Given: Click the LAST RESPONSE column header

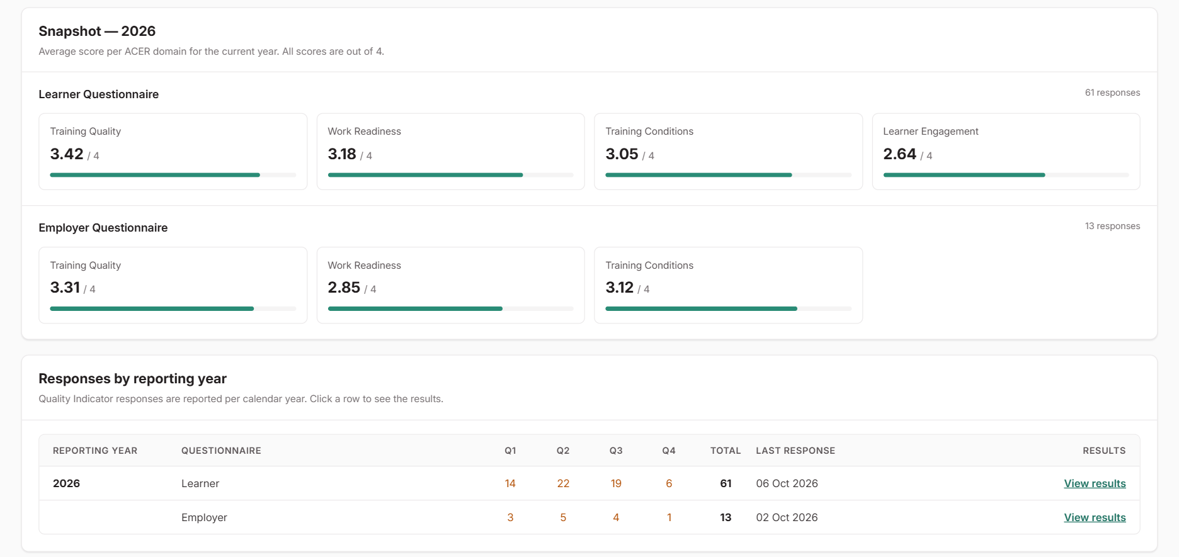Looking at the screenshot, I should coord(795,451).
